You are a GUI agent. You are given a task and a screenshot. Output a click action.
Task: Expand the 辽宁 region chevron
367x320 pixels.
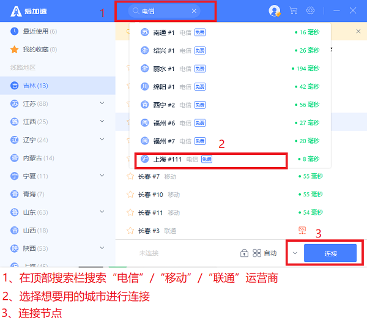(102, 140)
